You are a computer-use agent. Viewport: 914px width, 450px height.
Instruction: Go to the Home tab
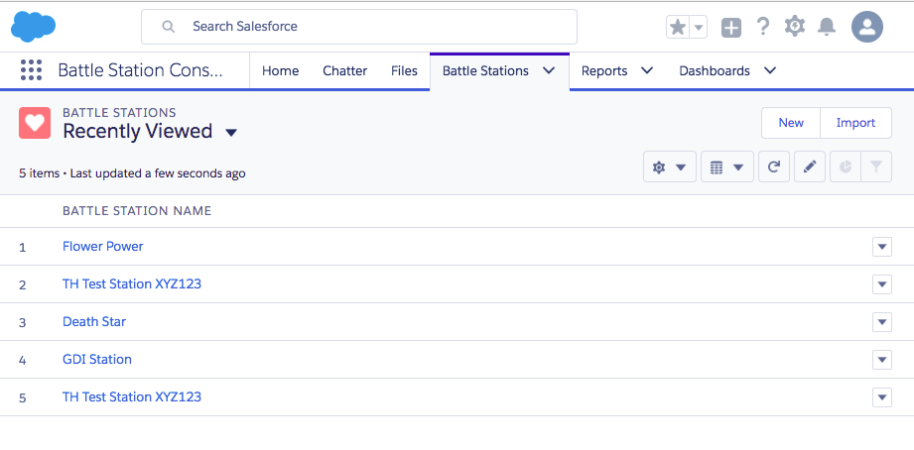point(281,71)
